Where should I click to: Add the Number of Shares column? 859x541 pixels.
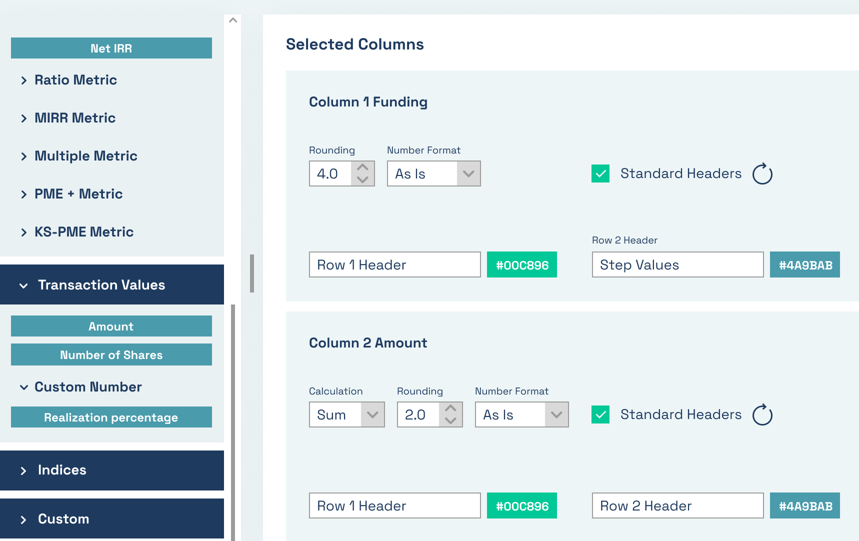tap(111, 354)
